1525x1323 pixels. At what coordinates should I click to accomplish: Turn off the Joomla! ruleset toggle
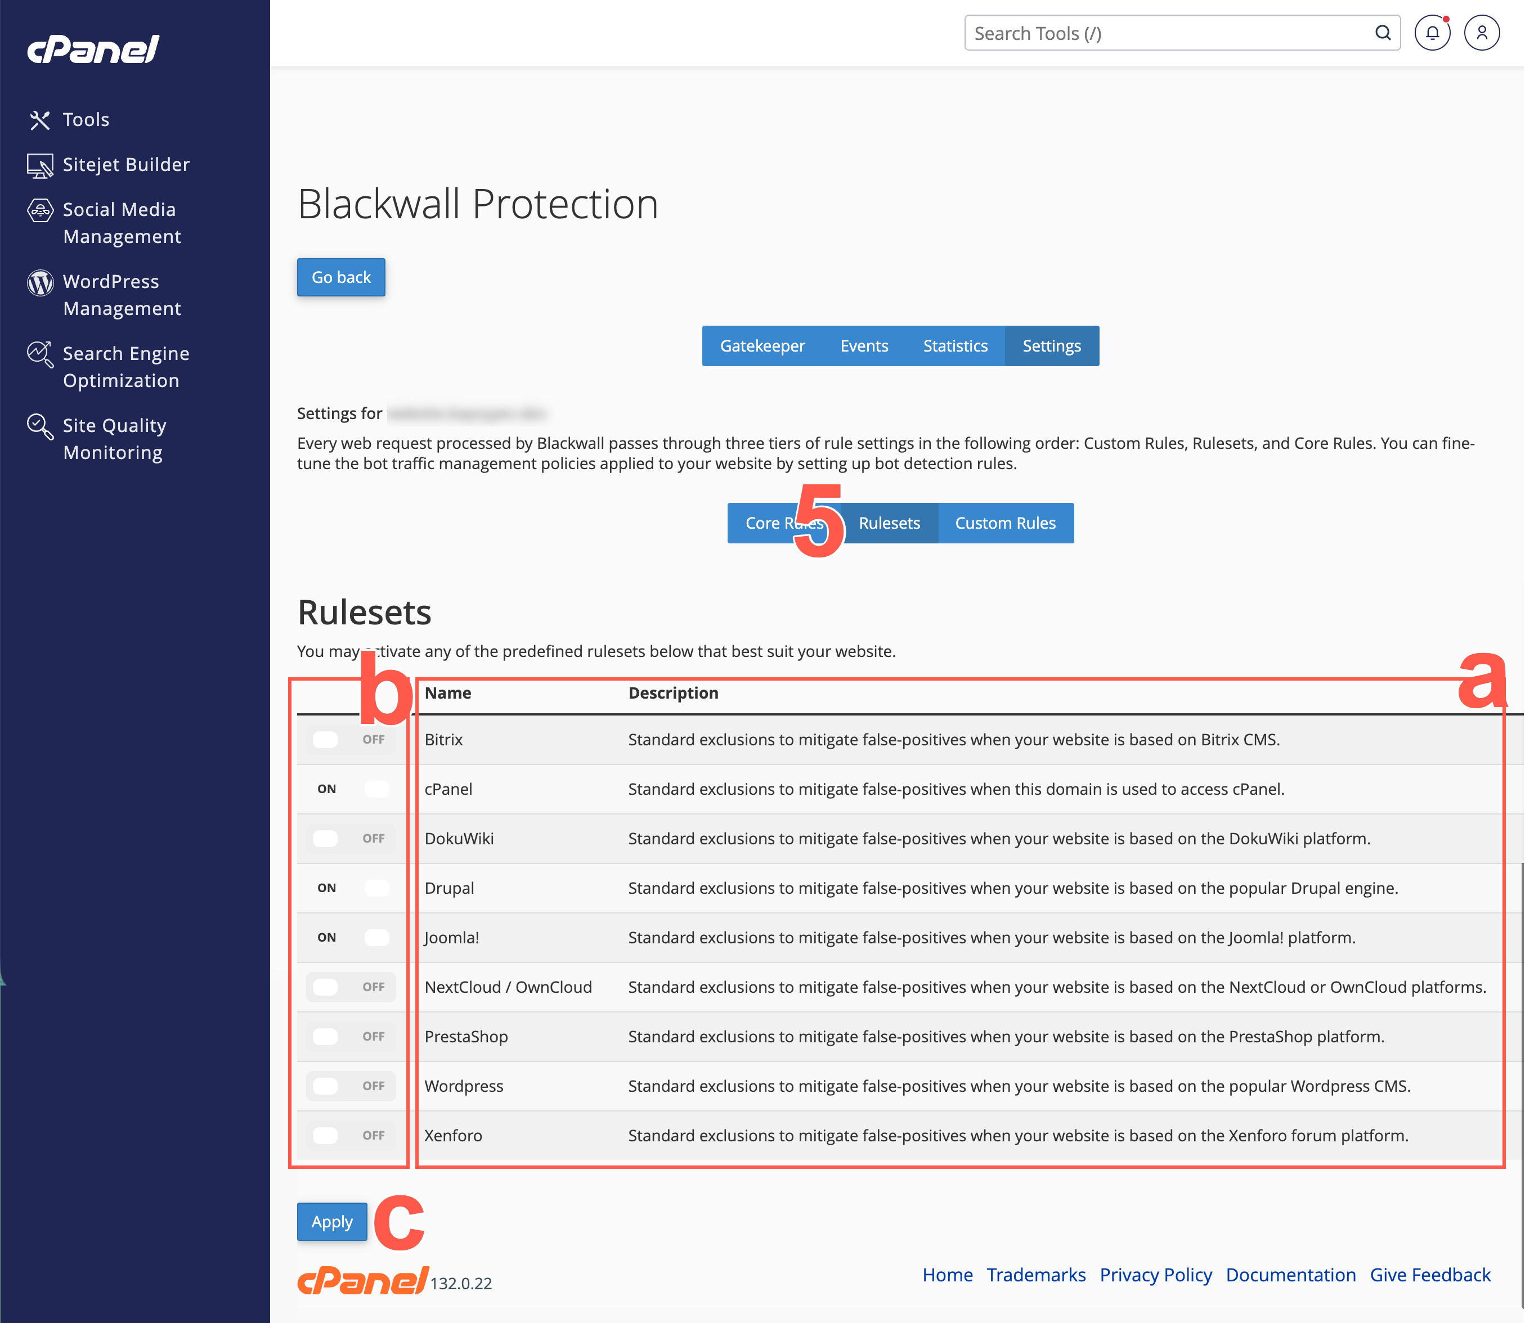pyautogui.click(x=351, y=938)
